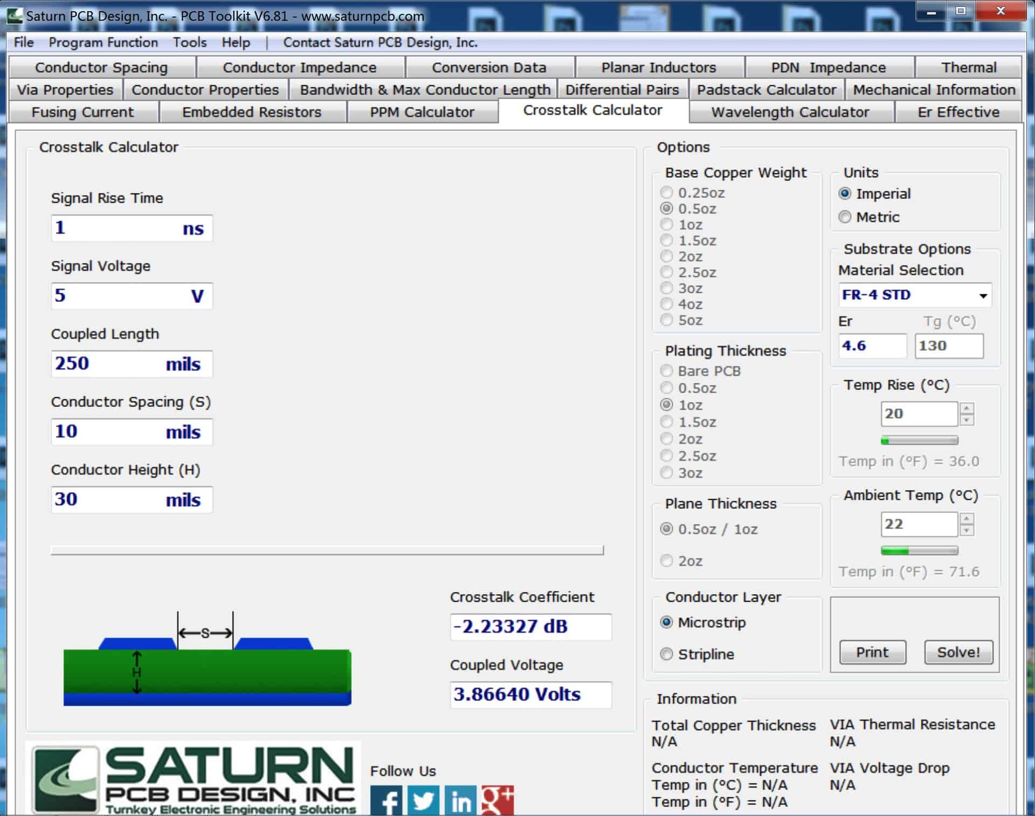The height and width of the screenshot is (816, 1035).
Task: Switch to the Thermal tab
Action: point(969,67)
